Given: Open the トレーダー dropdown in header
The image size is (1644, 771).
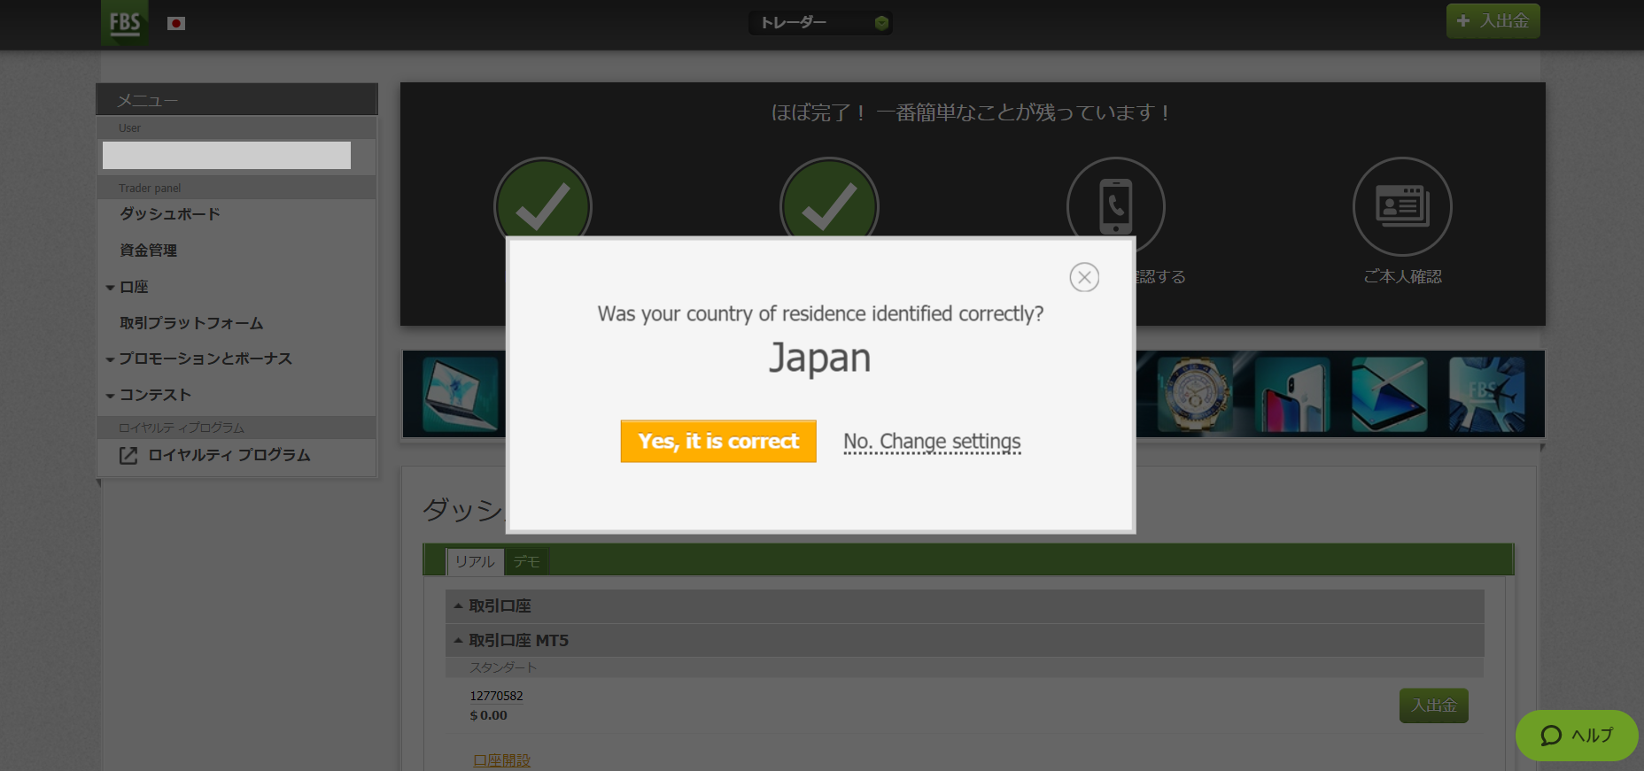Looking at the screenshot, I should tap(819, 23).
